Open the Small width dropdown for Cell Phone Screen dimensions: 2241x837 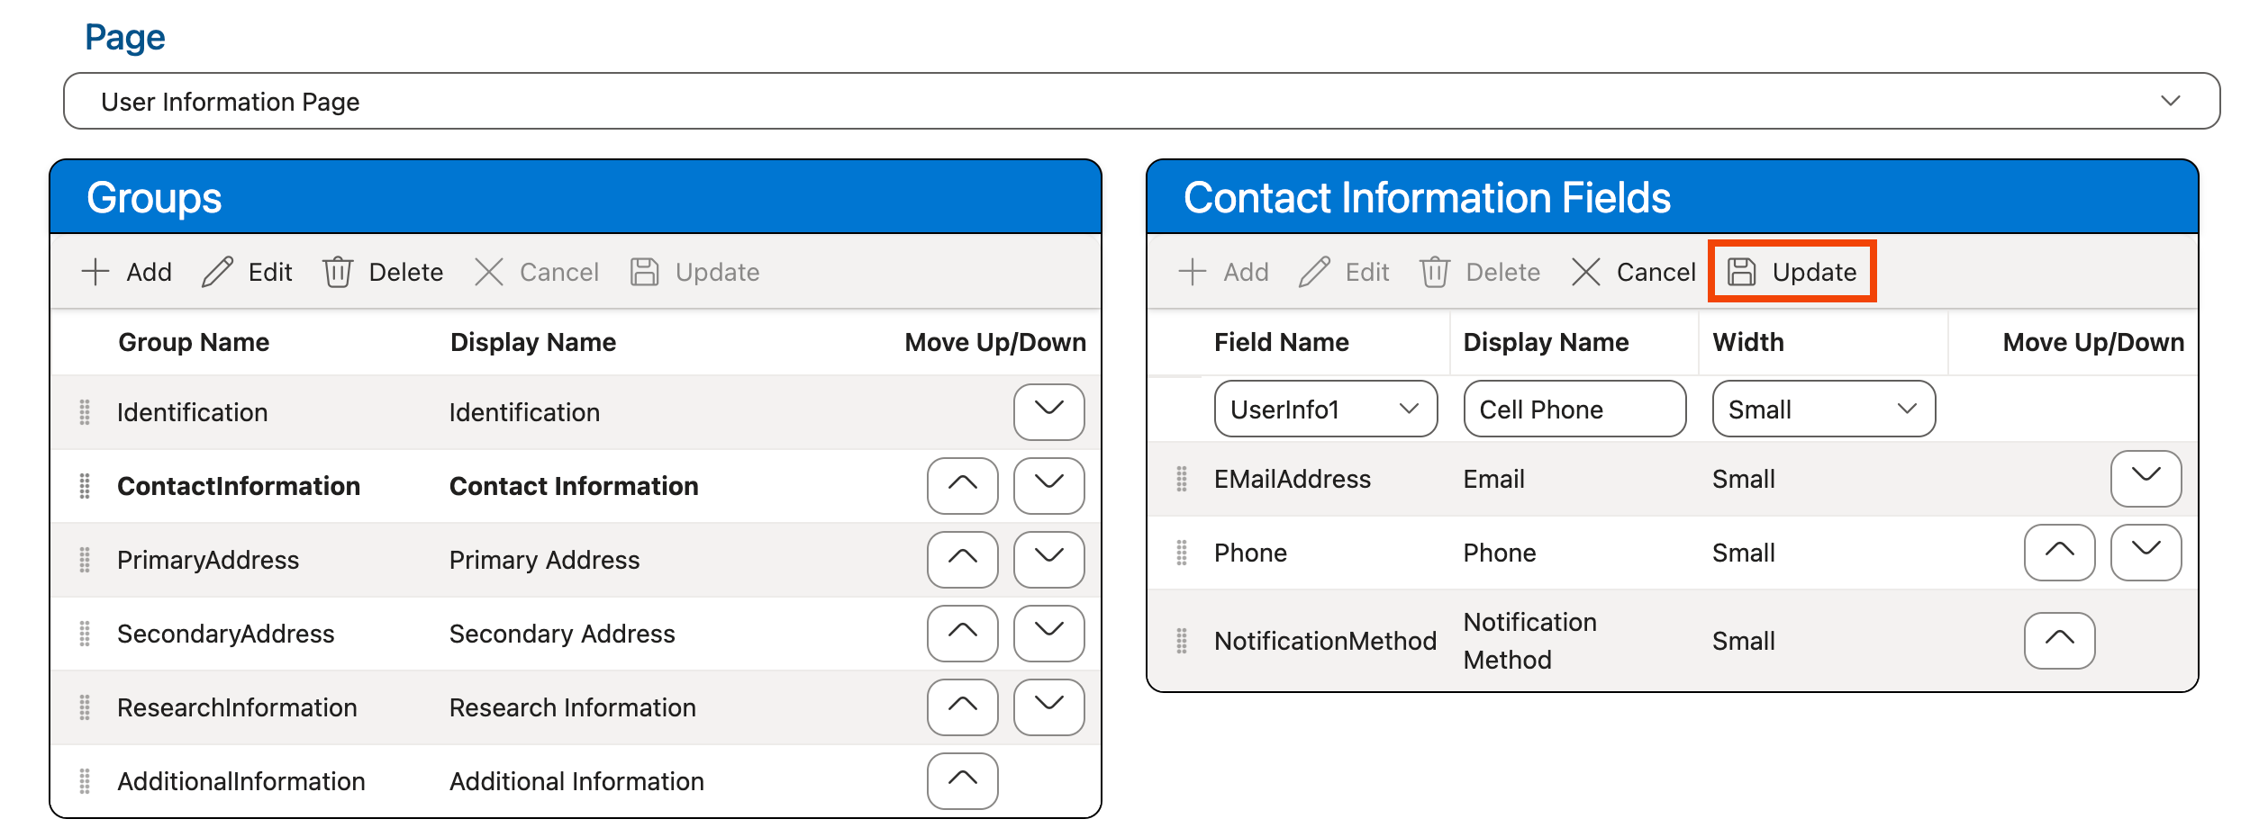1907,409
